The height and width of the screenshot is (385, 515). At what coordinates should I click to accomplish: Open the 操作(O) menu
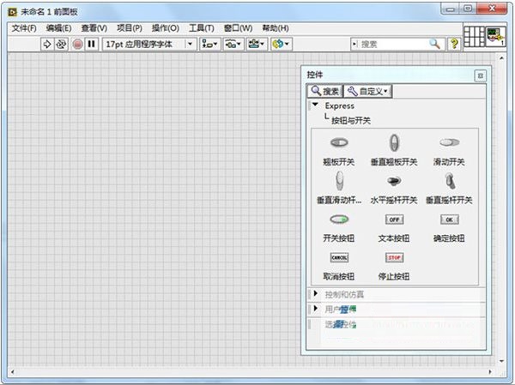point(165,28)
